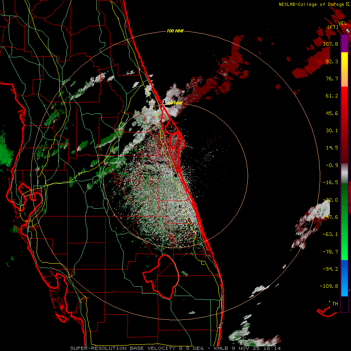351x351 pixels.
Task: Select the 14.5 legend value
Action: click(332, 148)
